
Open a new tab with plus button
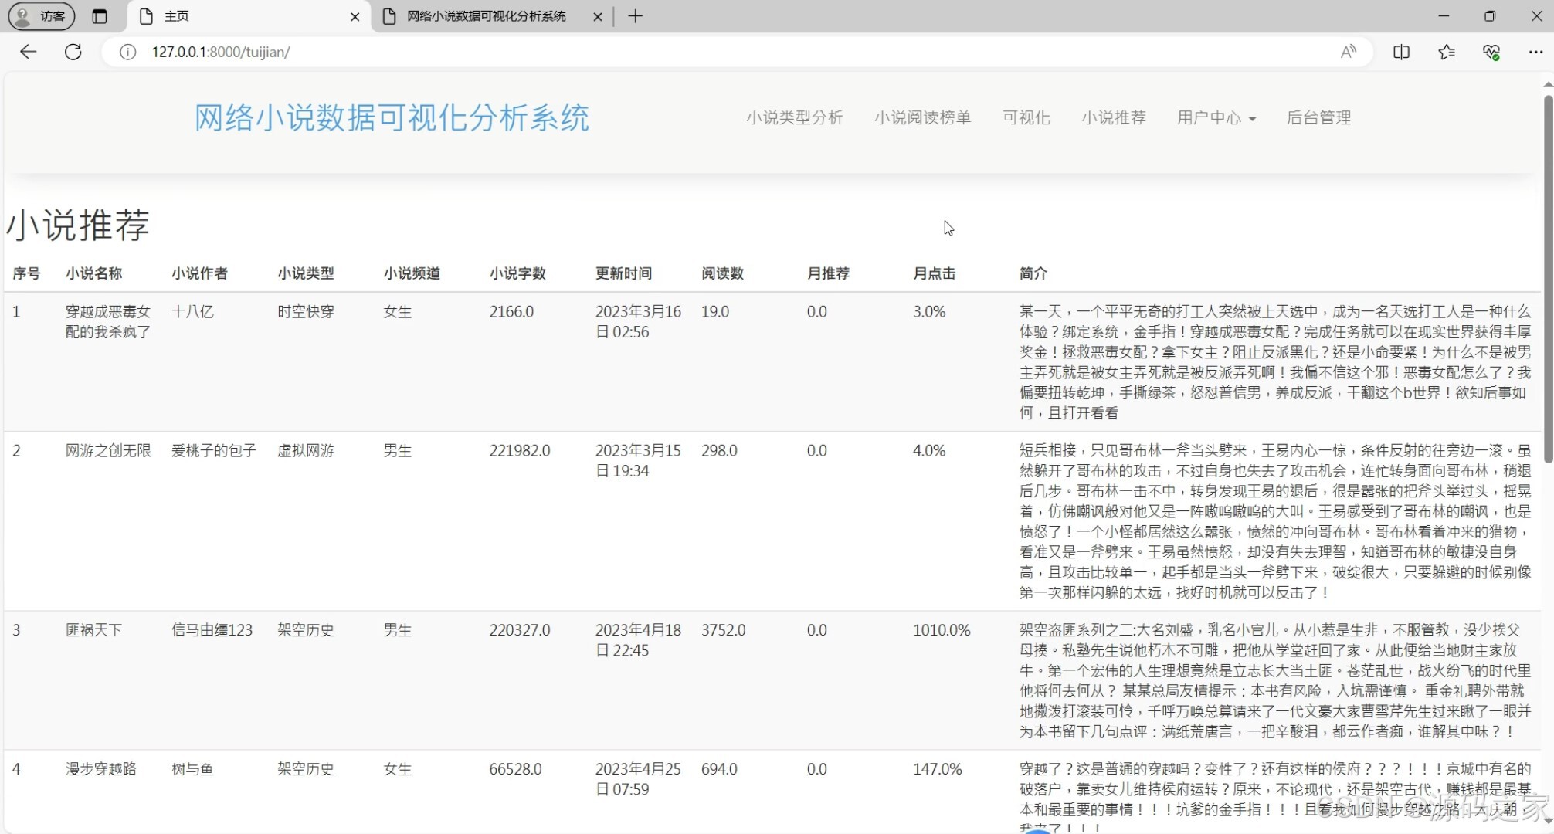(635, 16)
